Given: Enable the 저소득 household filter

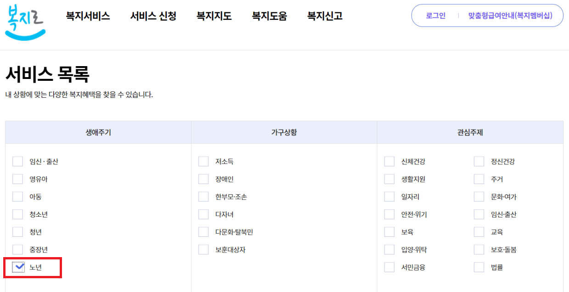Looking at the screenshot, I should [x=203, y=161].
